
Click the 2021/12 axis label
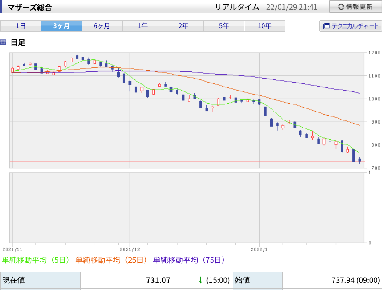click(130, 249)
